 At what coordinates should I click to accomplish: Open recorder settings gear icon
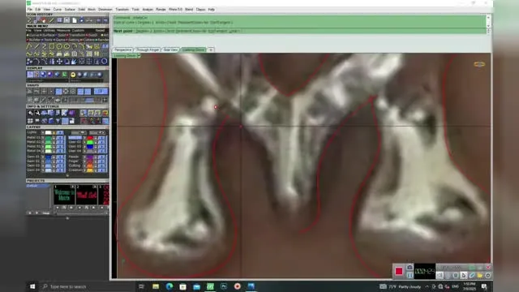(488, 276)
